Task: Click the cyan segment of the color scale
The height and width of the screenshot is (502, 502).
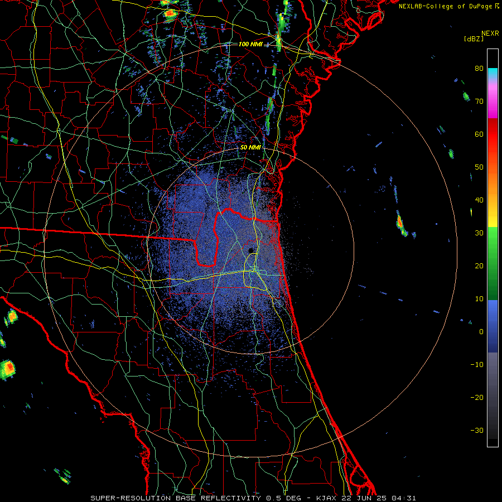Action: click(493, 73)
